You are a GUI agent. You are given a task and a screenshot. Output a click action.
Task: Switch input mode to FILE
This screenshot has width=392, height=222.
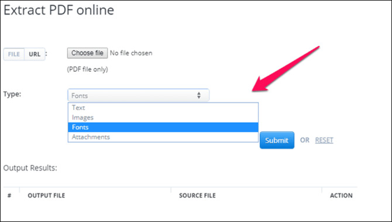(x=14, y=54)
